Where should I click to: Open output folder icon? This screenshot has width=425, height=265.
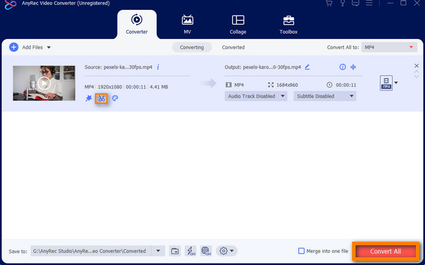coord(175,251)
